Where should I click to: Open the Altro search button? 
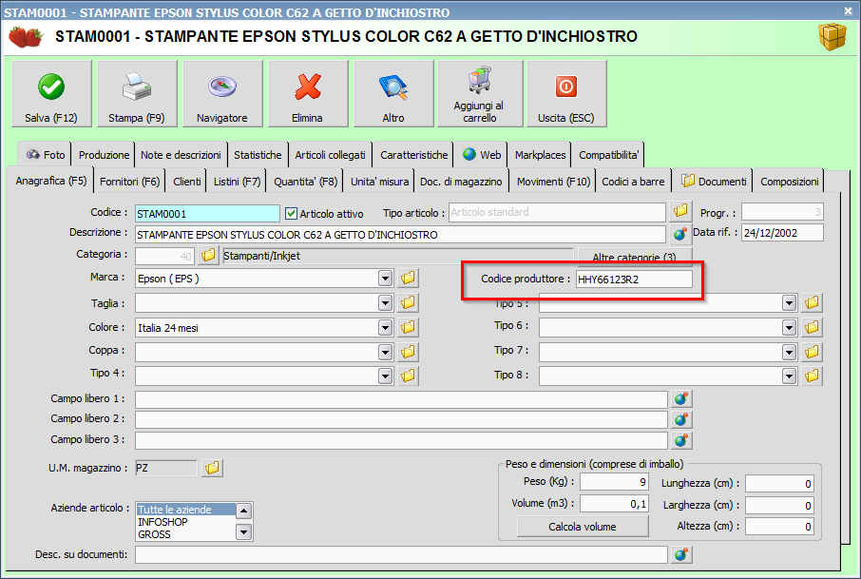[393, 94]
